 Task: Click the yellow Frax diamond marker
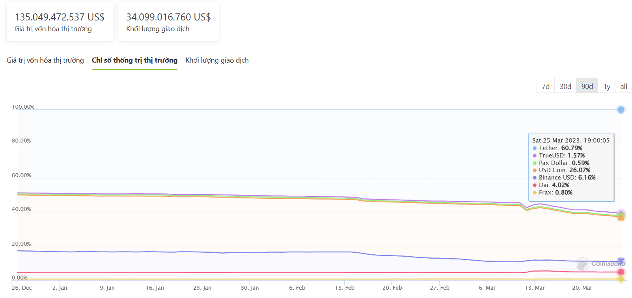point(621,279)
